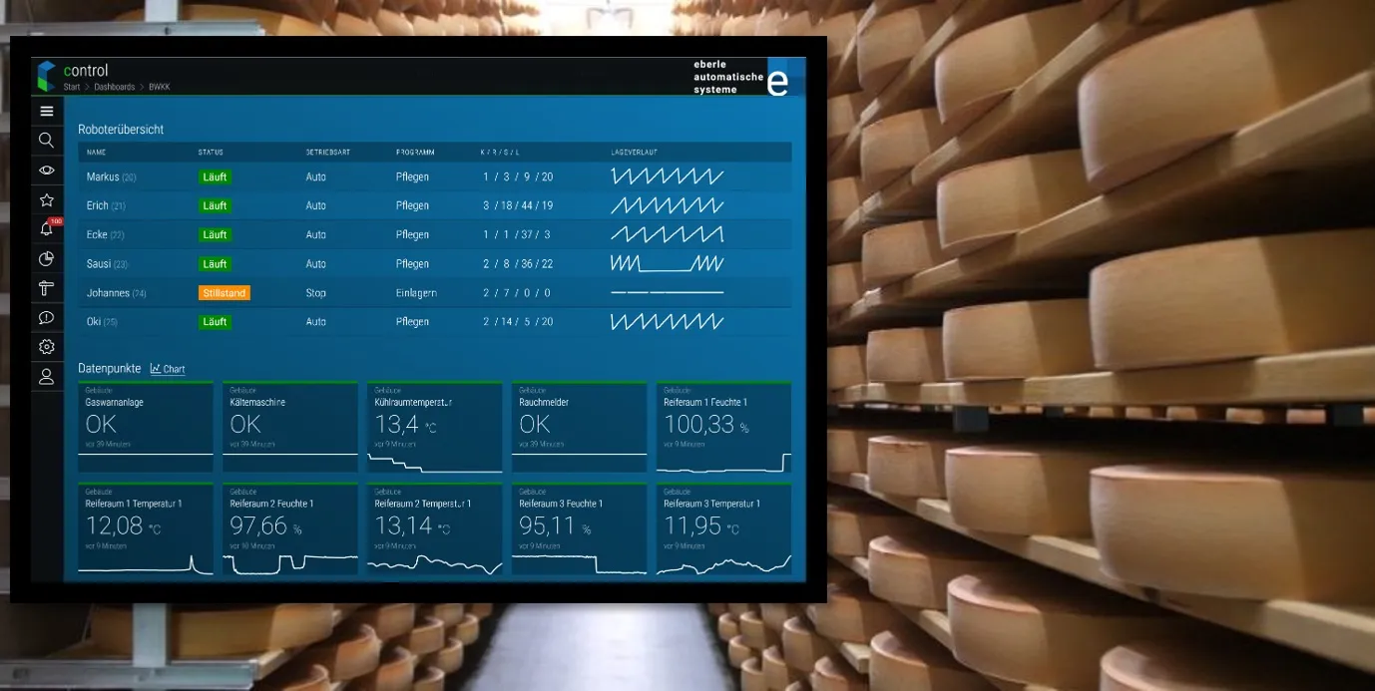Click the BETRIEBSART column header
Viewport: 1375px width, 691px height.
point(327,153)
